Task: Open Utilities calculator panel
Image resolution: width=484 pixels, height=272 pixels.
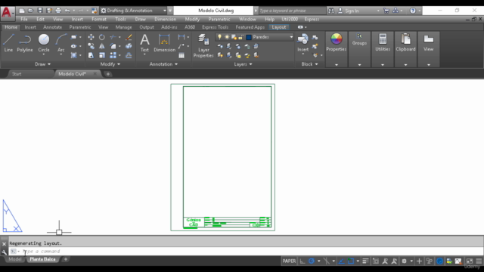Action: (x=383, y=42)
